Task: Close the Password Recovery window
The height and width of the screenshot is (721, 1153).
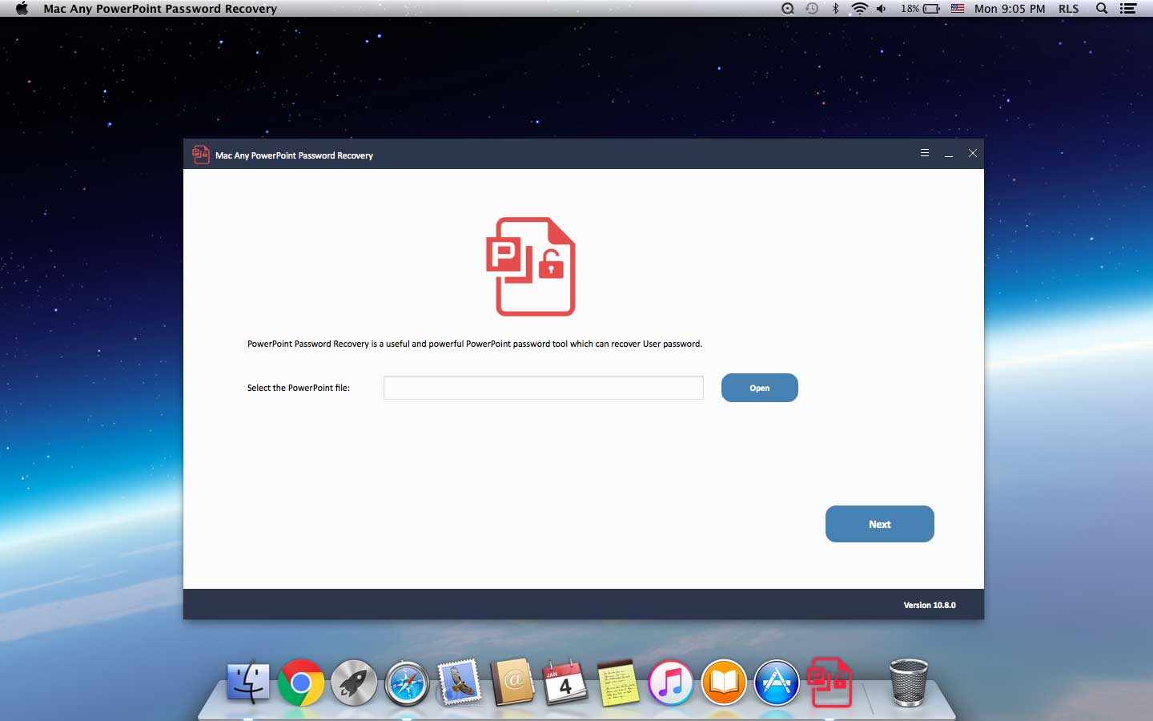Action: point(973,153)
